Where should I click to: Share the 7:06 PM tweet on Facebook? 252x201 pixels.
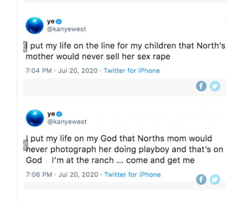point(201,179)
